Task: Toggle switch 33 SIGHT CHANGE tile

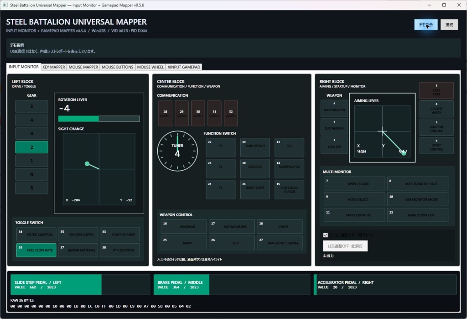Action: [120, 234]
